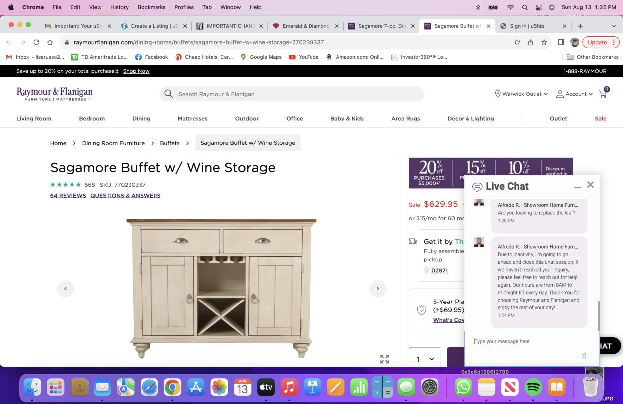
Task: Click the shopping cart icon
Action: (603, 94)
